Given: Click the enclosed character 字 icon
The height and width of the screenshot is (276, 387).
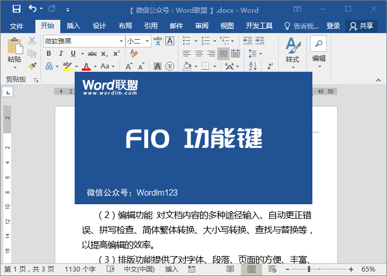Looking at the screenshot, I should (170, 66).
